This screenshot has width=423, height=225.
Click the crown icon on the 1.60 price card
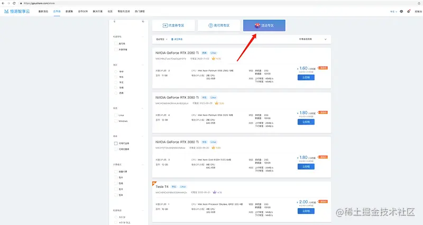(214, 59)
